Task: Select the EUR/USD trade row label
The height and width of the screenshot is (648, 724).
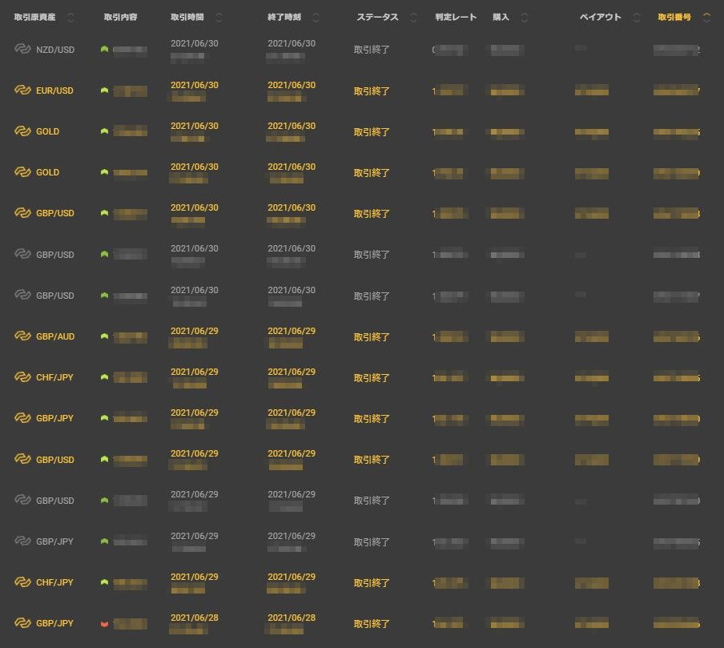Action: (54, 91)
